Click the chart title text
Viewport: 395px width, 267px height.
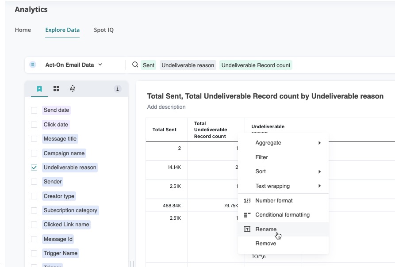(265, 96)
